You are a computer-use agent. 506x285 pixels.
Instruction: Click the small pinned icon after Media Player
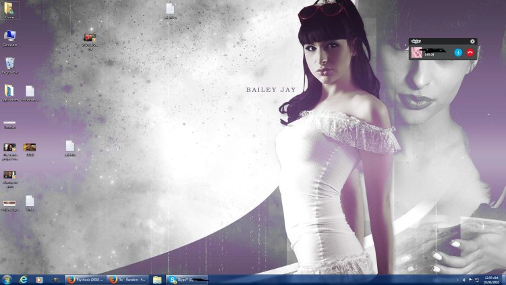point(55,280)
